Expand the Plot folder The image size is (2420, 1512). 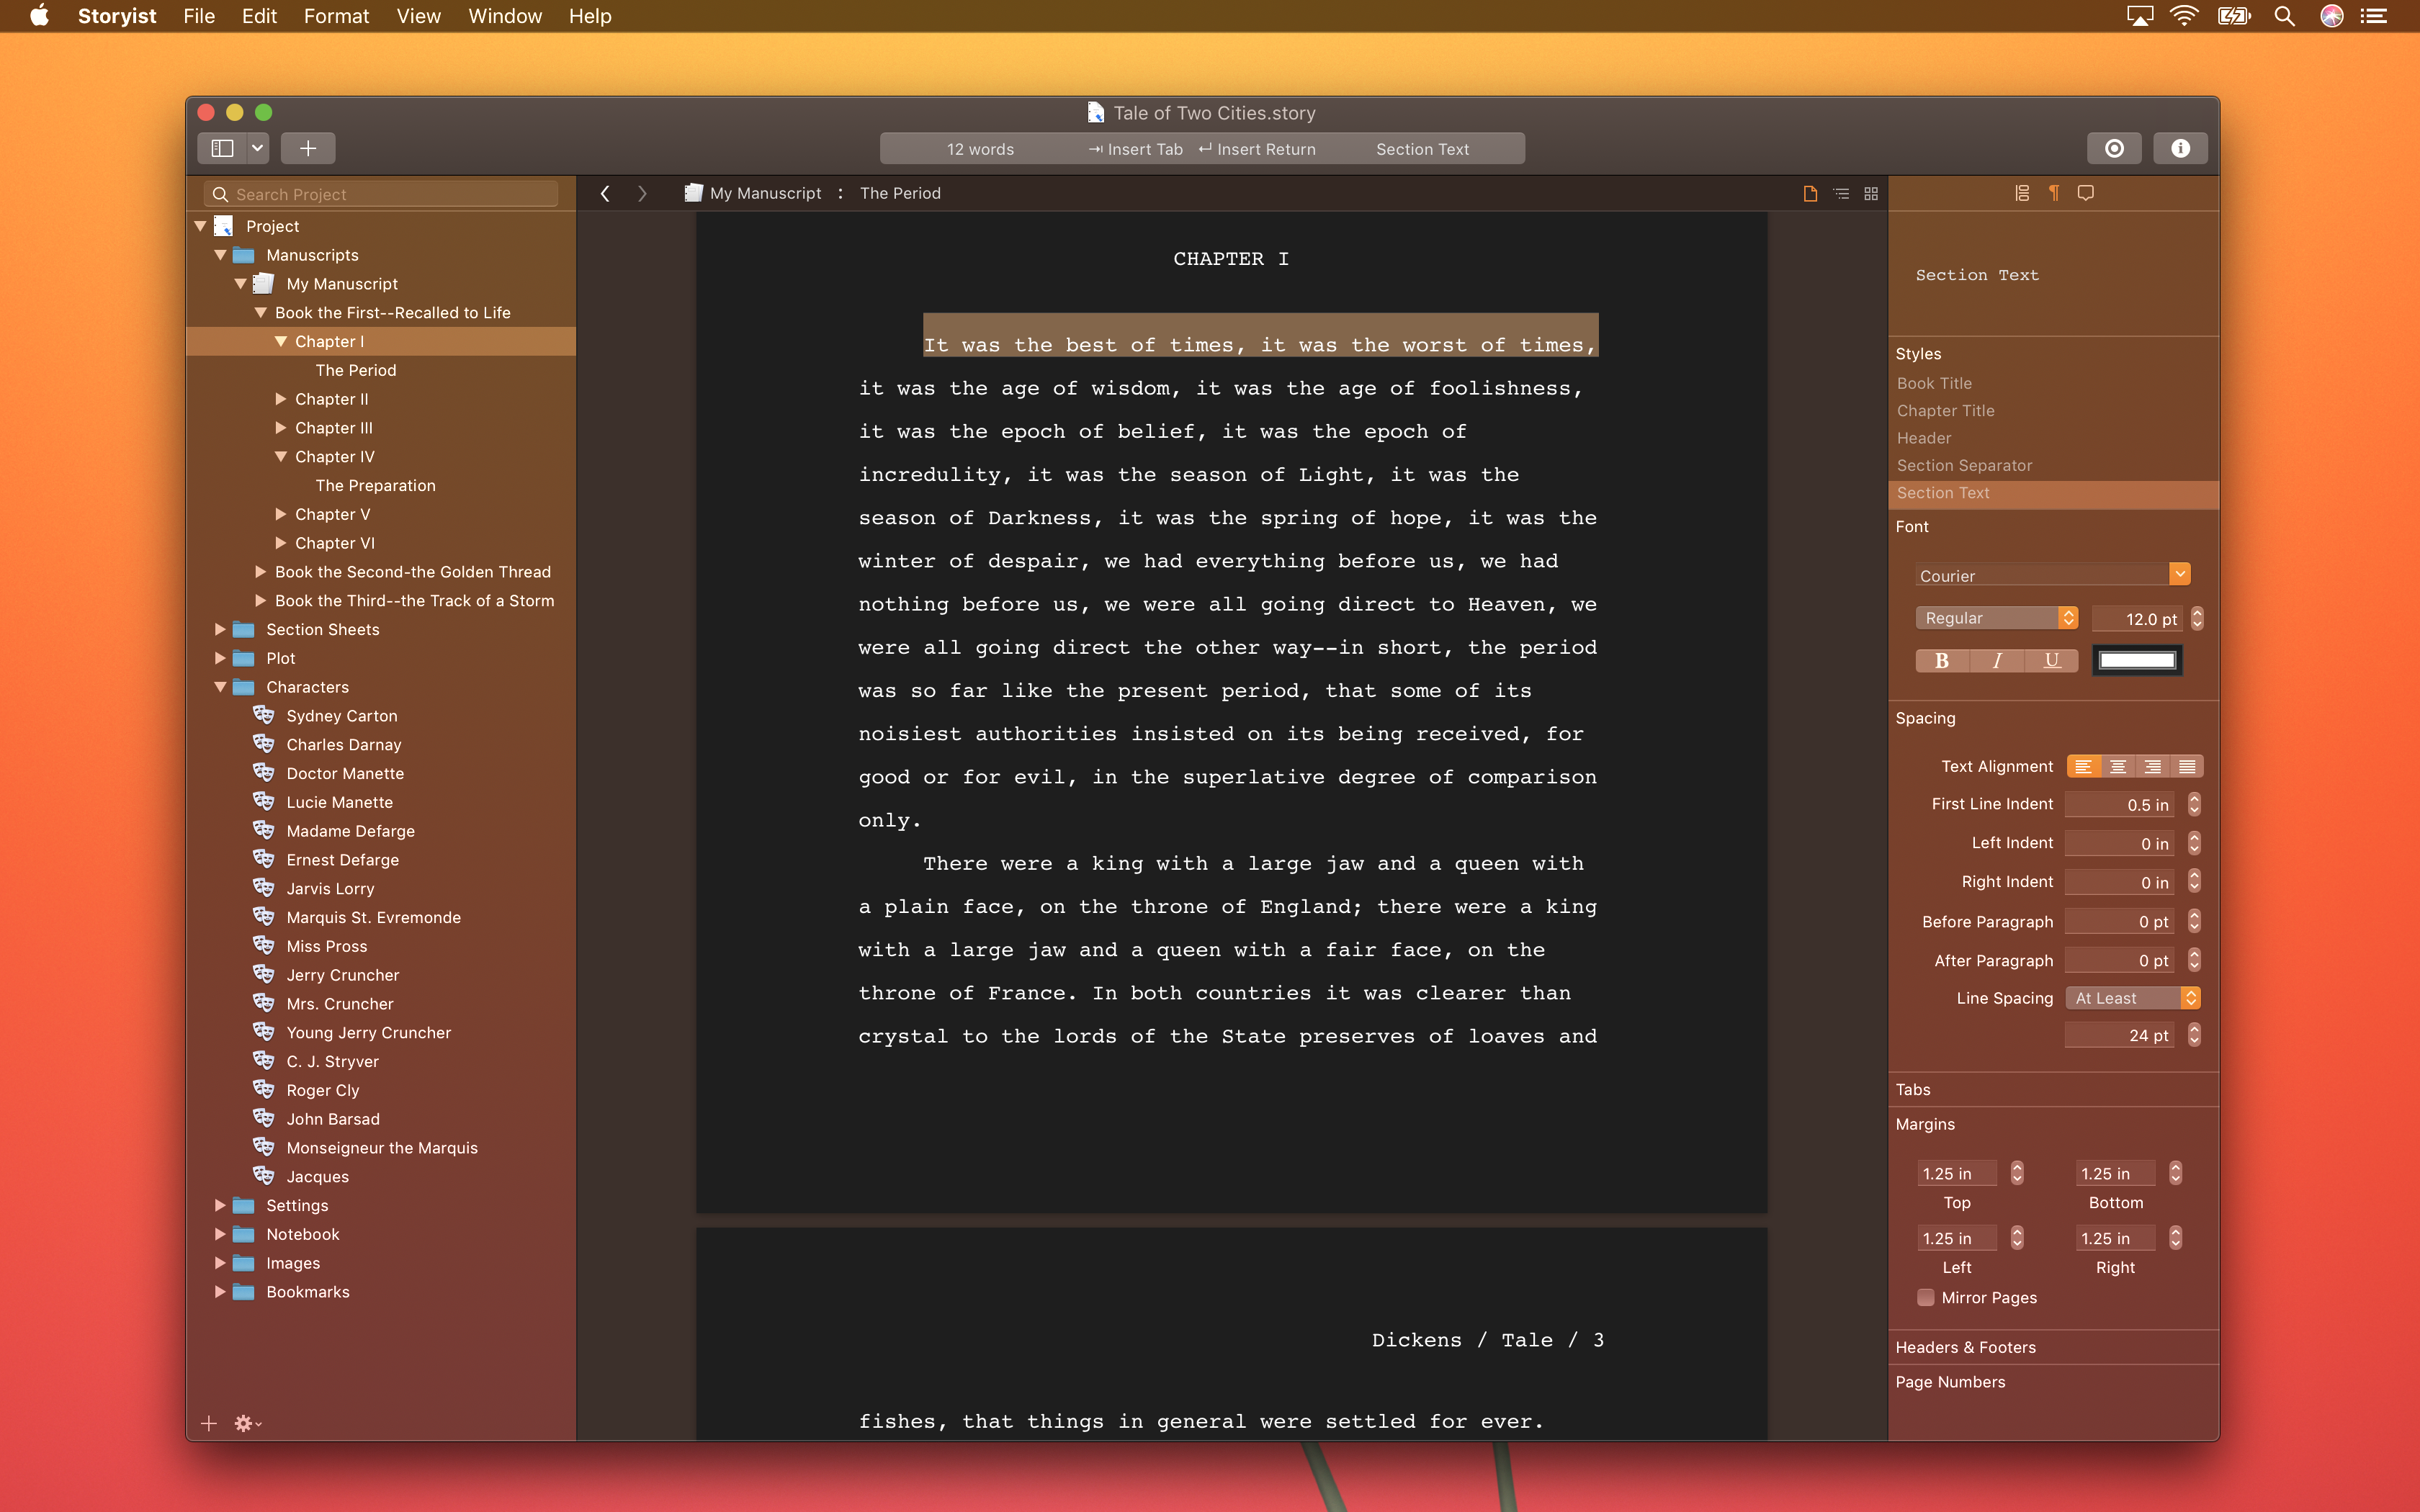point(220,658)
